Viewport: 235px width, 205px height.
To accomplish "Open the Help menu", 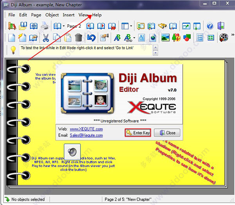I will 97,15.
